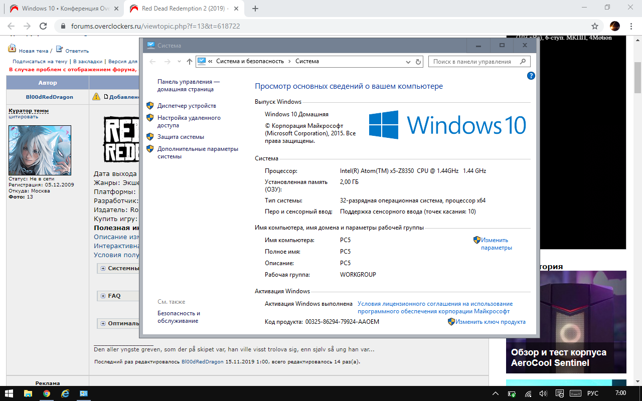The image size is (642, 401).
Task: Open a new Chrome tab
Action: coord(255,9)
